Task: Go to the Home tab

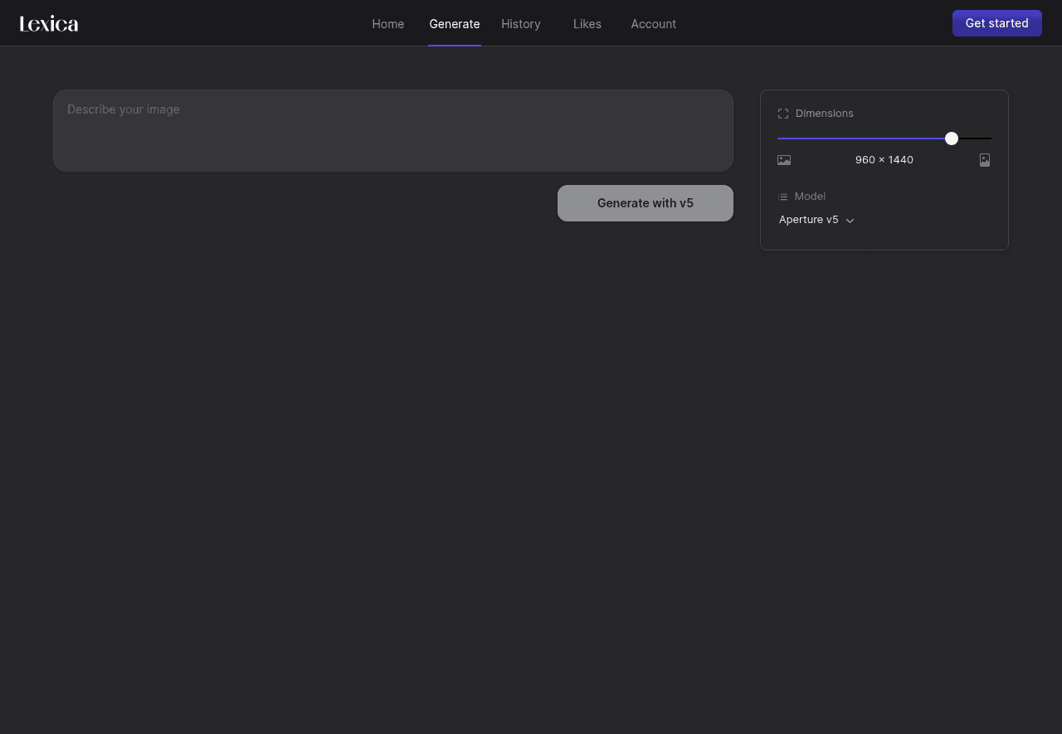Action: (x=387, y=24)
